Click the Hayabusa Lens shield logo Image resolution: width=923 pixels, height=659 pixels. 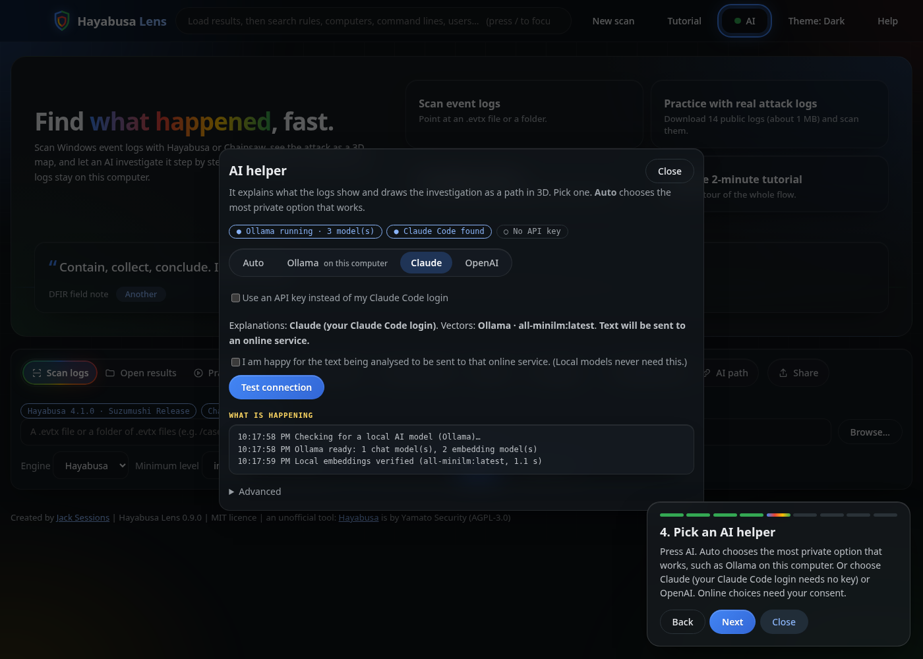(x=62, y=21)
